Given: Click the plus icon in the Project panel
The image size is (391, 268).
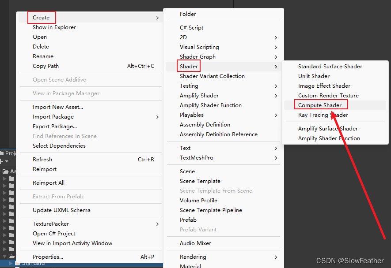Looking at the screenshot, I should 1,161.
